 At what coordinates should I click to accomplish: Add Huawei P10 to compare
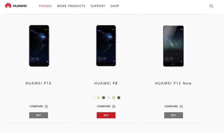coord(39,106)
